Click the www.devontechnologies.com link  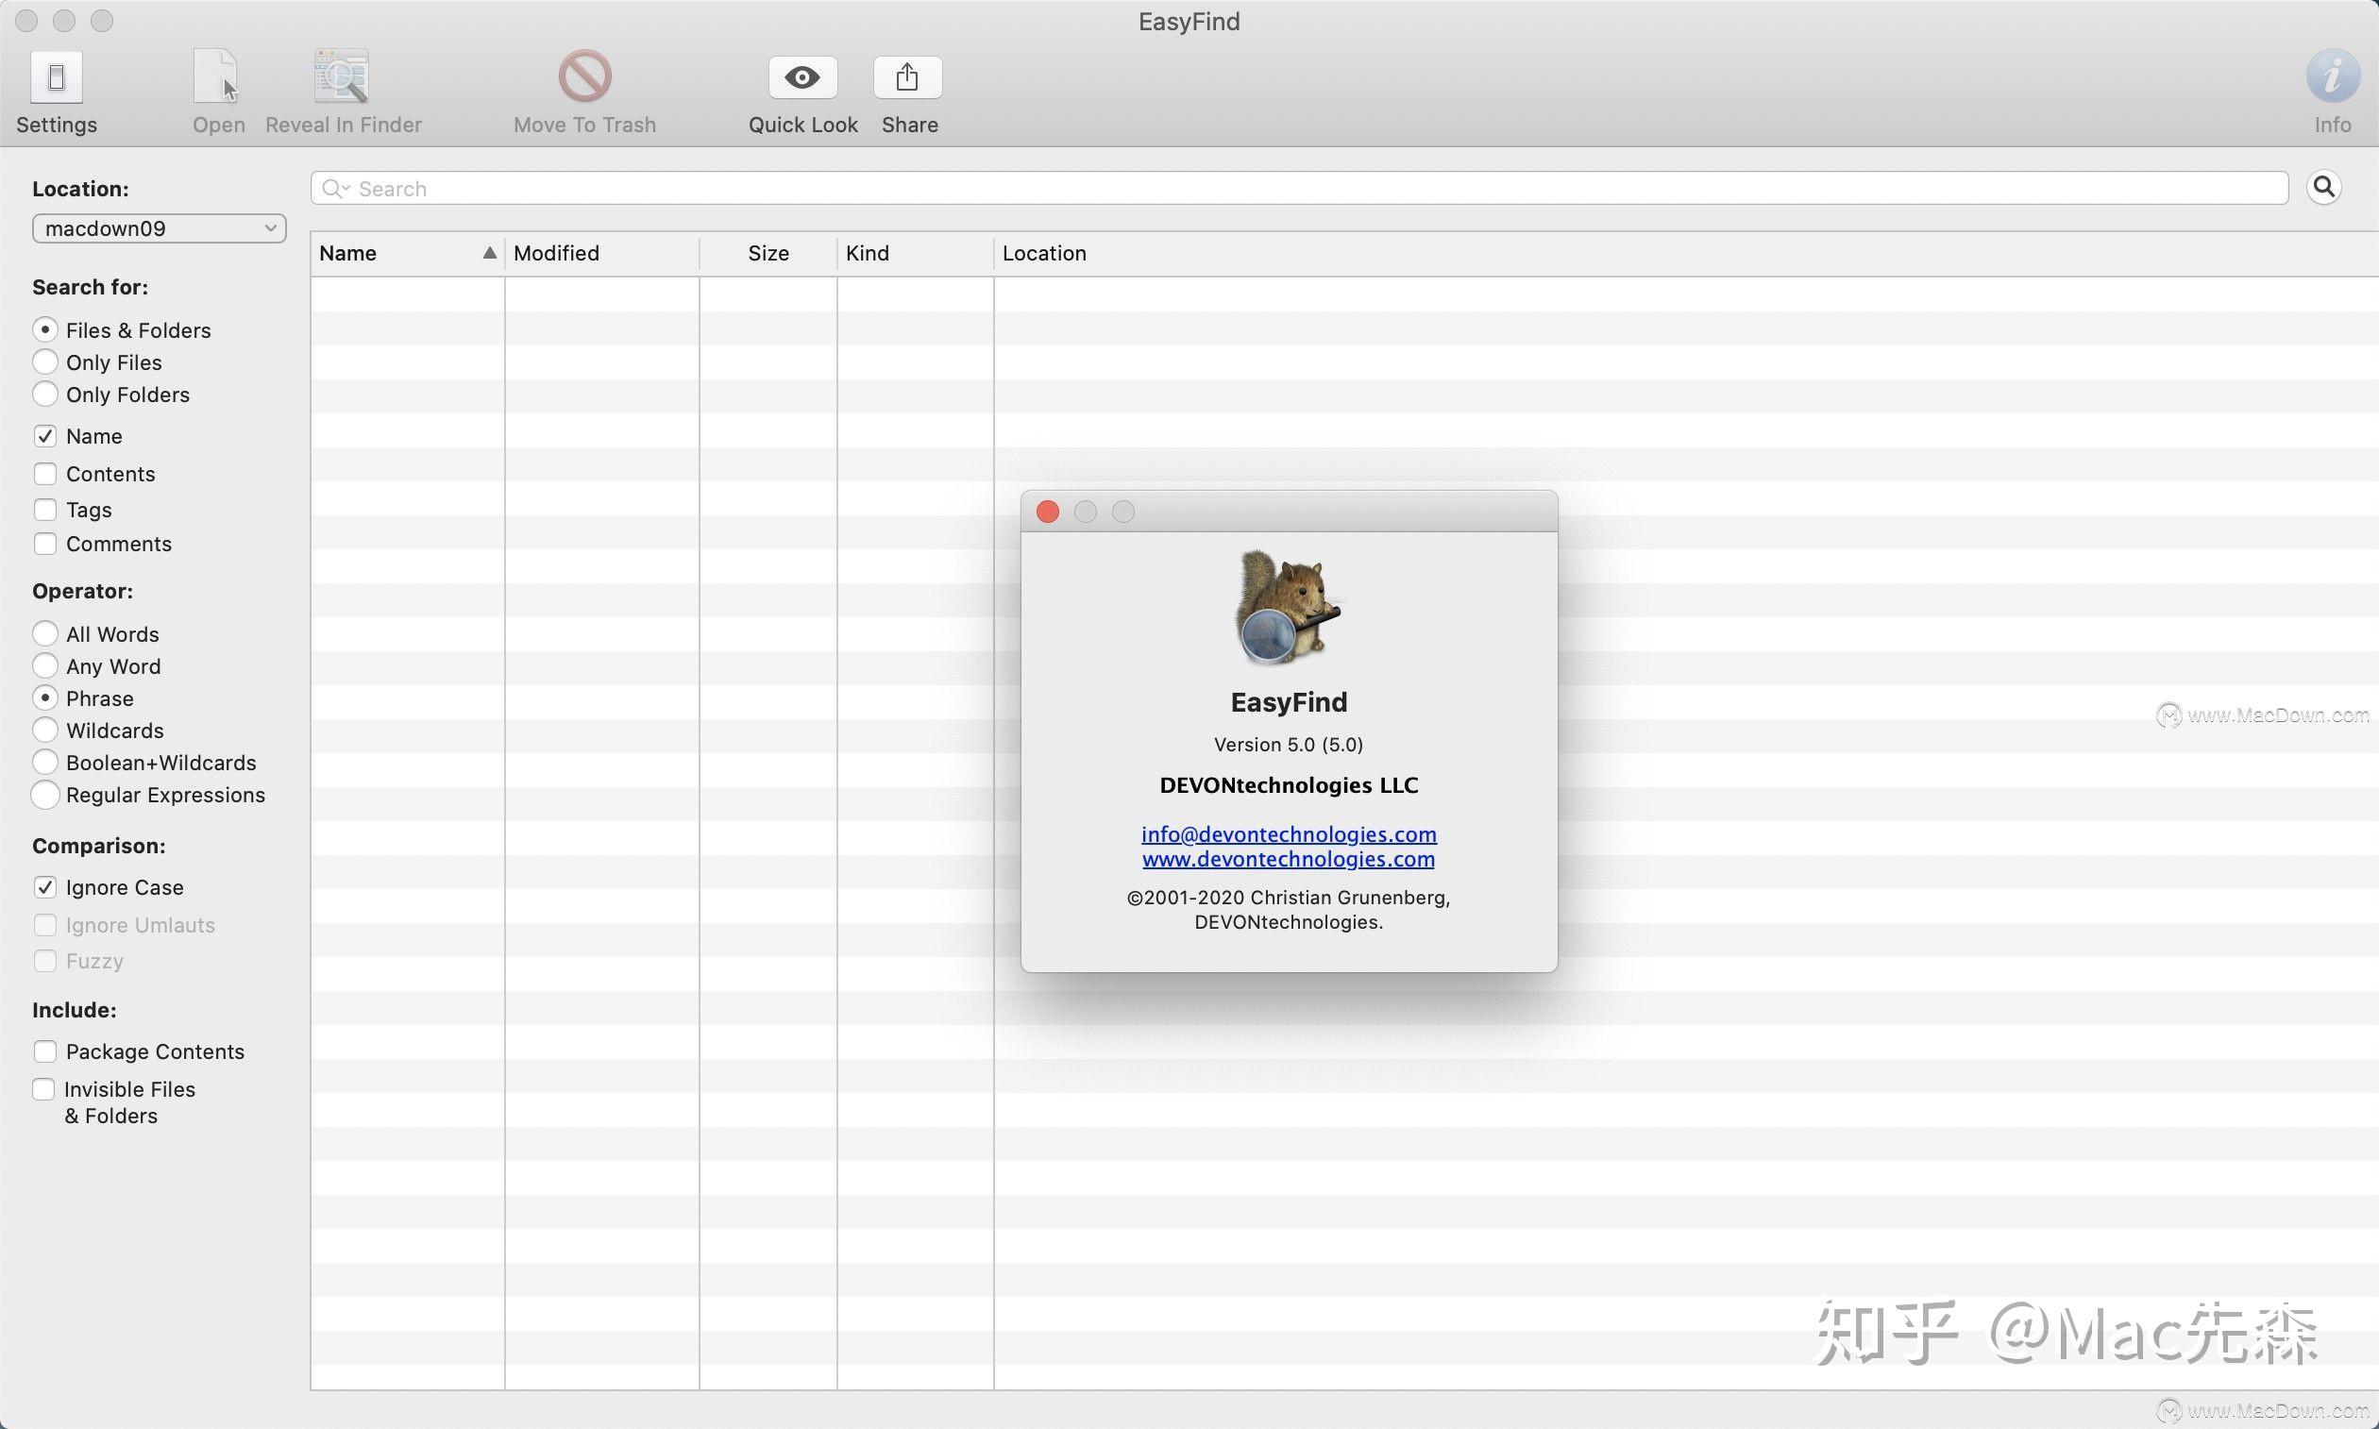click(1288, 858)
